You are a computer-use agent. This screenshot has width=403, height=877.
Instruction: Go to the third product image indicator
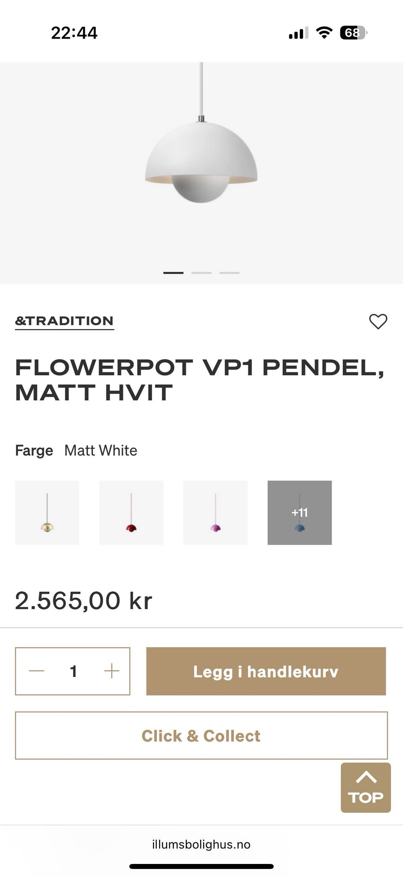coord(230,273)
